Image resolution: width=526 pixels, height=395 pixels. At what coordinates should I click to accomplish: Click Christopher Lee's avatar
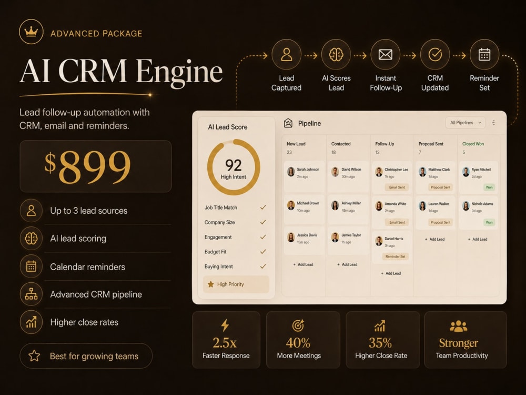click(379, 172)
